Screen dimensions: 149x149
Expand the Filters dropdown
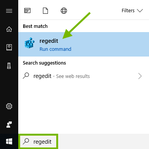pyautogui.click(x=132, y=11)
